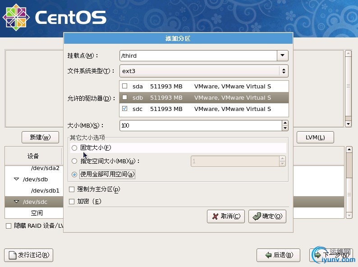Click the size (MB) field showing 100
This screenshot has width=358, height=267.
click(201, 125)
